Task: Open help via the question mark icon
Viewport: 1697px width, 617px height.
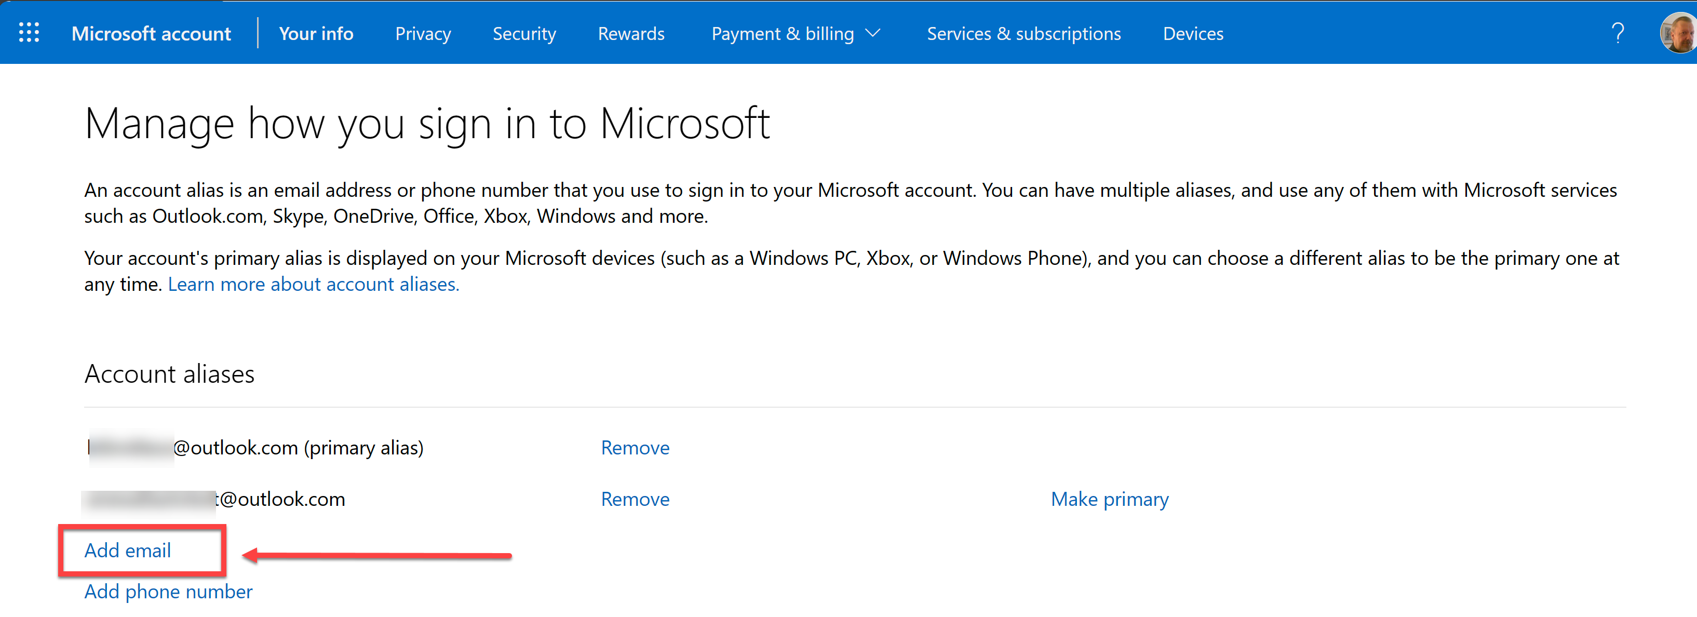Action: (x=1619, y=32)
